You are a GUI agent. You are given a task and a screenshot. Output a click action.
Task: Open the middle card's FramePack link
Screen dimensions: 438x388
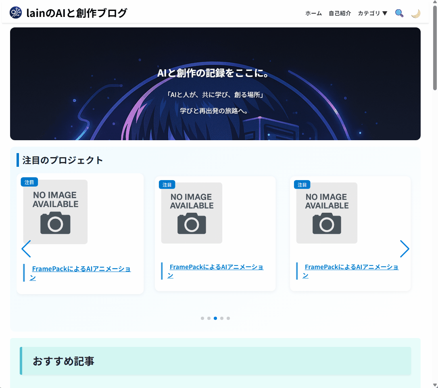(x=216, y=267)
